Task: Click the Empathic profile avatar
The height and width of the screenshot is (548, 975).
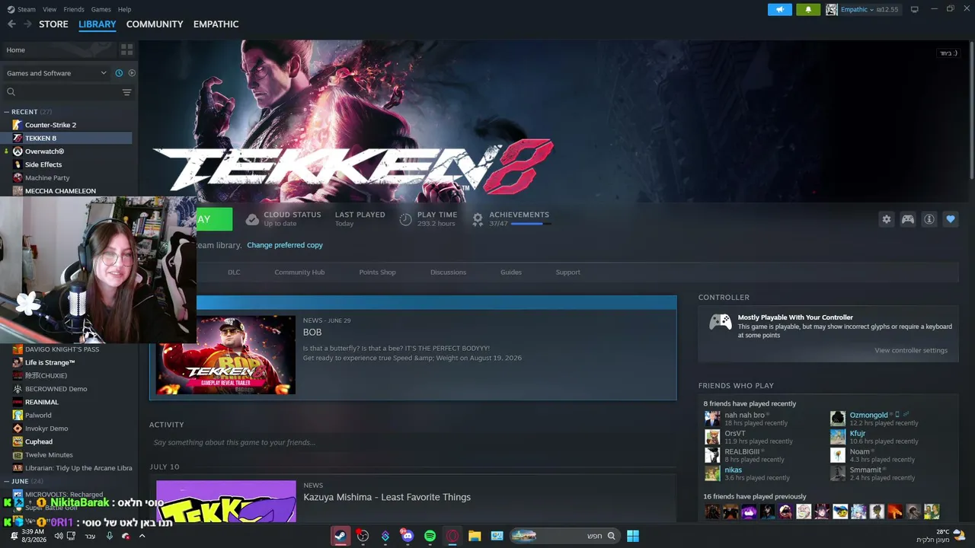Action: 832,10
